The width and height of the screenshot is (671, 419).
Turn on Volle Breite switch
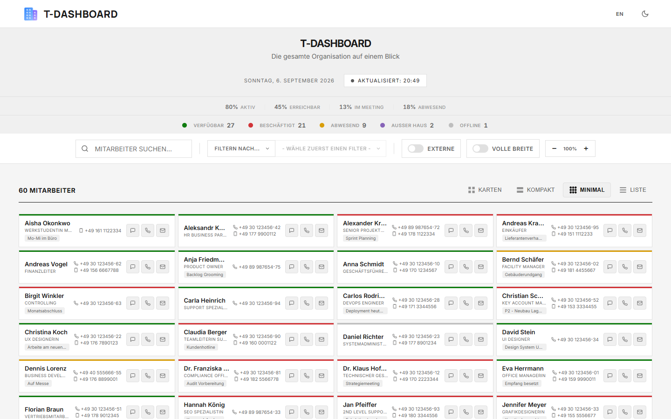(480, 149)
